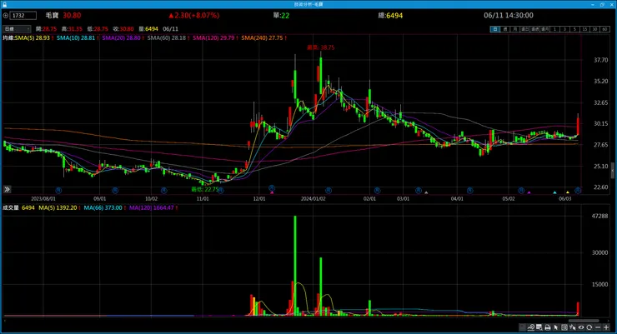The height and width of the screenshot is (334, 617).
Task: Select the 30-minute timeframe button
Action: coord(595,29)
